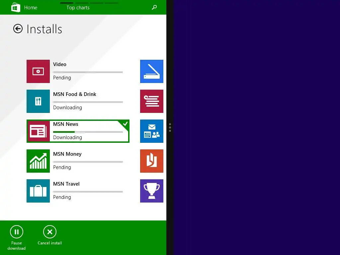The width and height of the screenshot is (340, 255).
Task: Click the 'MSN Money' name text
Action: coord(67,154)
